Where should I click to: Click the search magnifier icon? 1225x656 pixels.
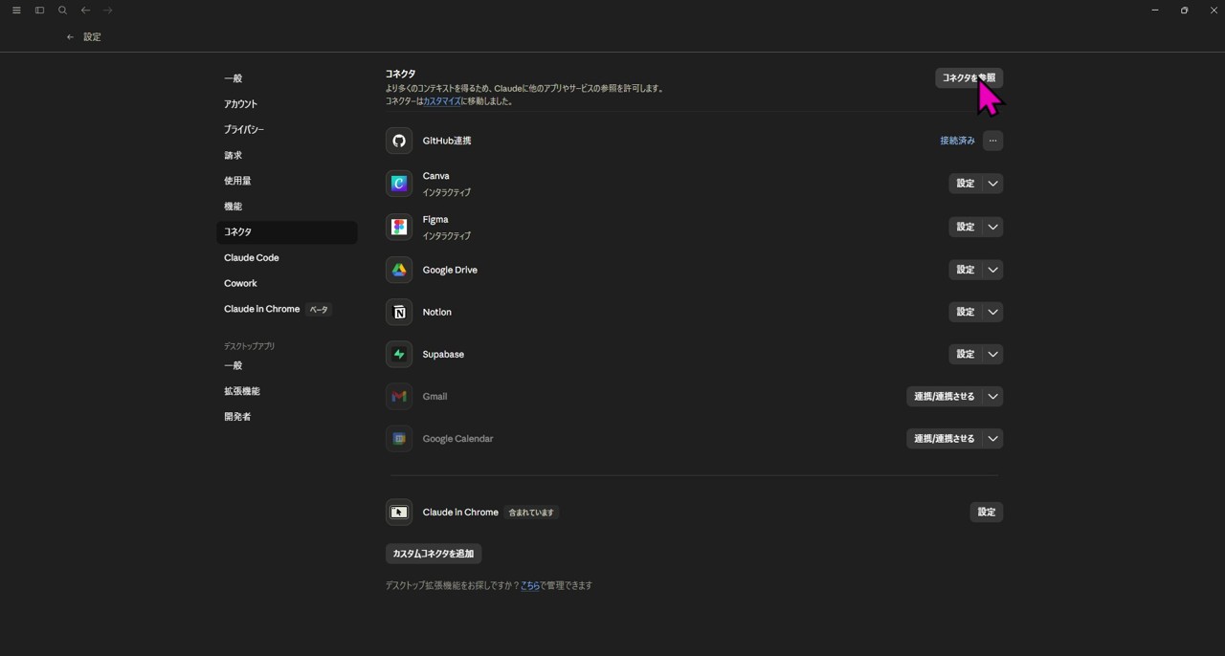62,11
